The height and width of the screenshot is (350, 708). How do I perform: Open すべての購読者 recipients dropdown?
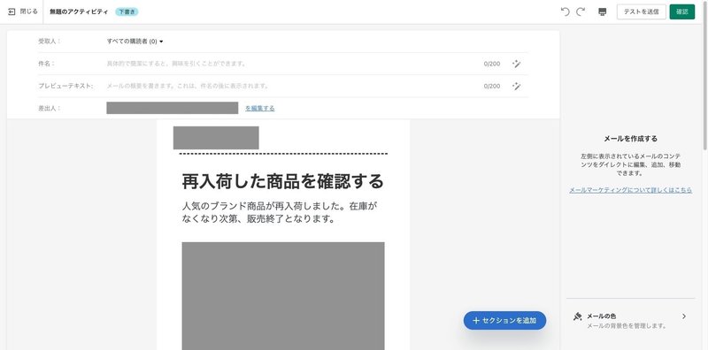point(135,42)
